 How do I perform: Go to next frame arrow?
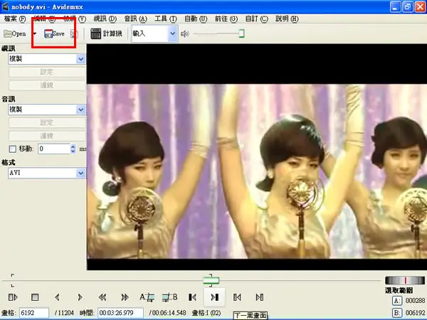80,297
